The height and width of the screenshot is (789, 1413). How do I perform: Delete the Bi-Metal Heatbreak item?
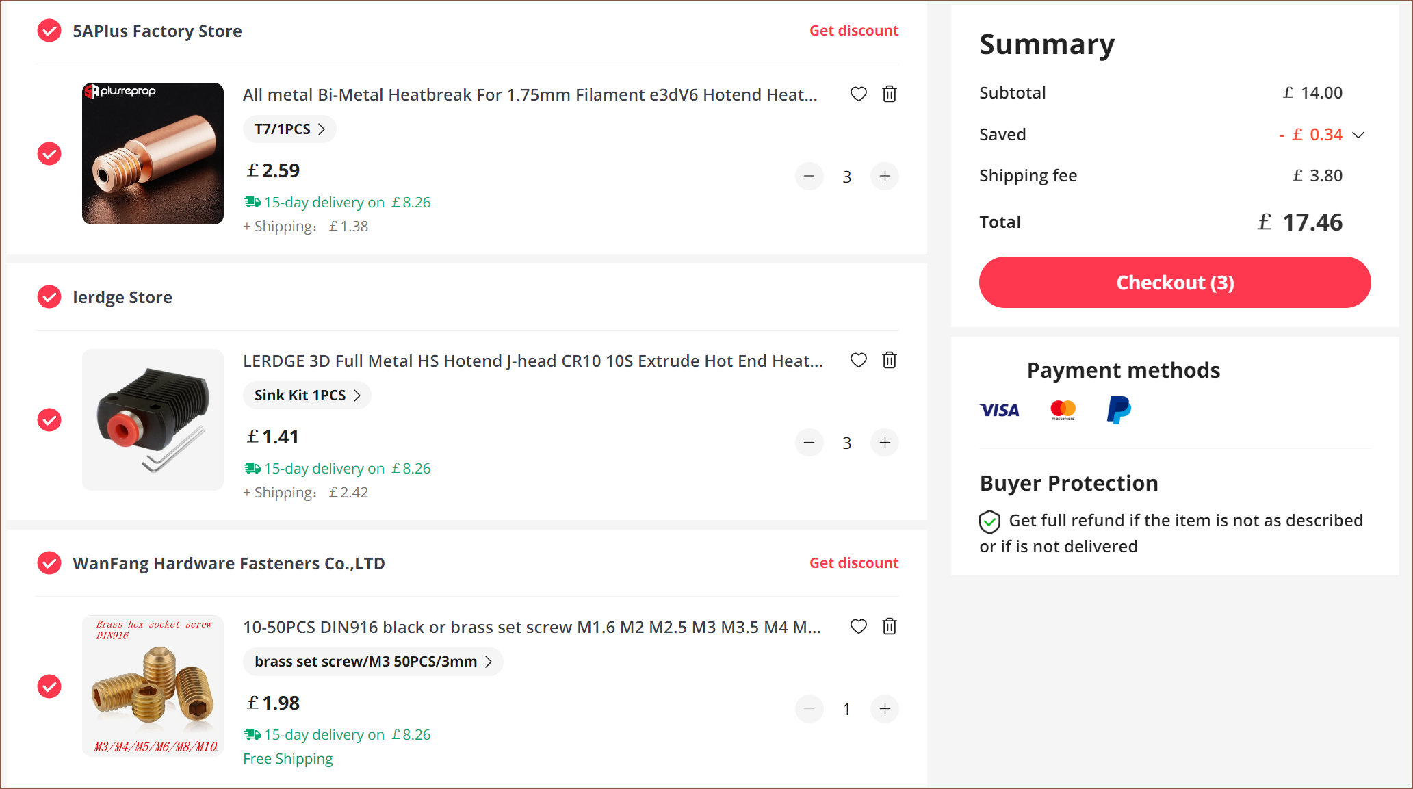[x=889, y=94]
